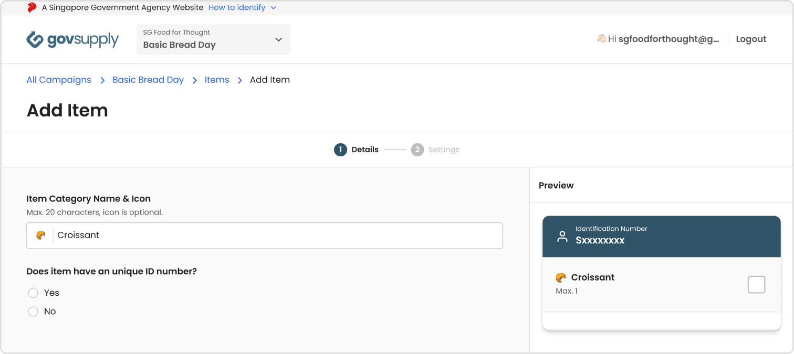The image size is (794, 354).
Task: Navigate to All Campaigns via breadcrumb
Action: [x=58, y=80]
